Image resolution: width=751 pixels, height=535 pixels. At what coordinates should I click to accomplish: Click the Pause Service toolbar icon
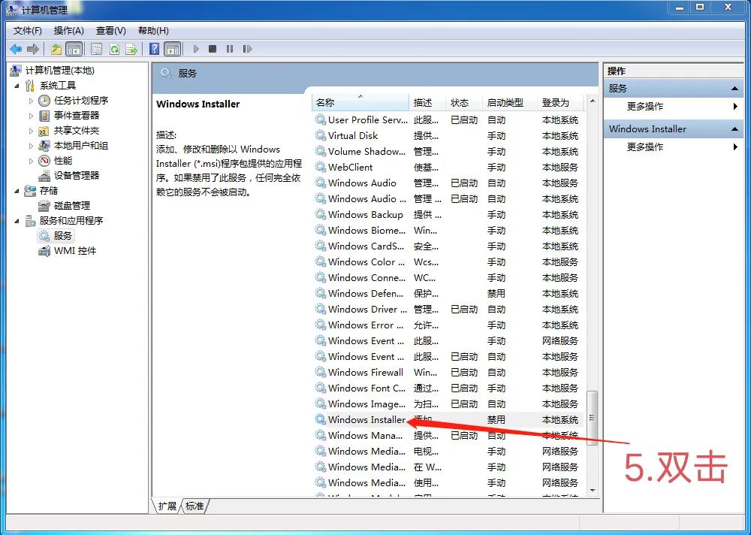pyautogui.click(x=230, y=49)
